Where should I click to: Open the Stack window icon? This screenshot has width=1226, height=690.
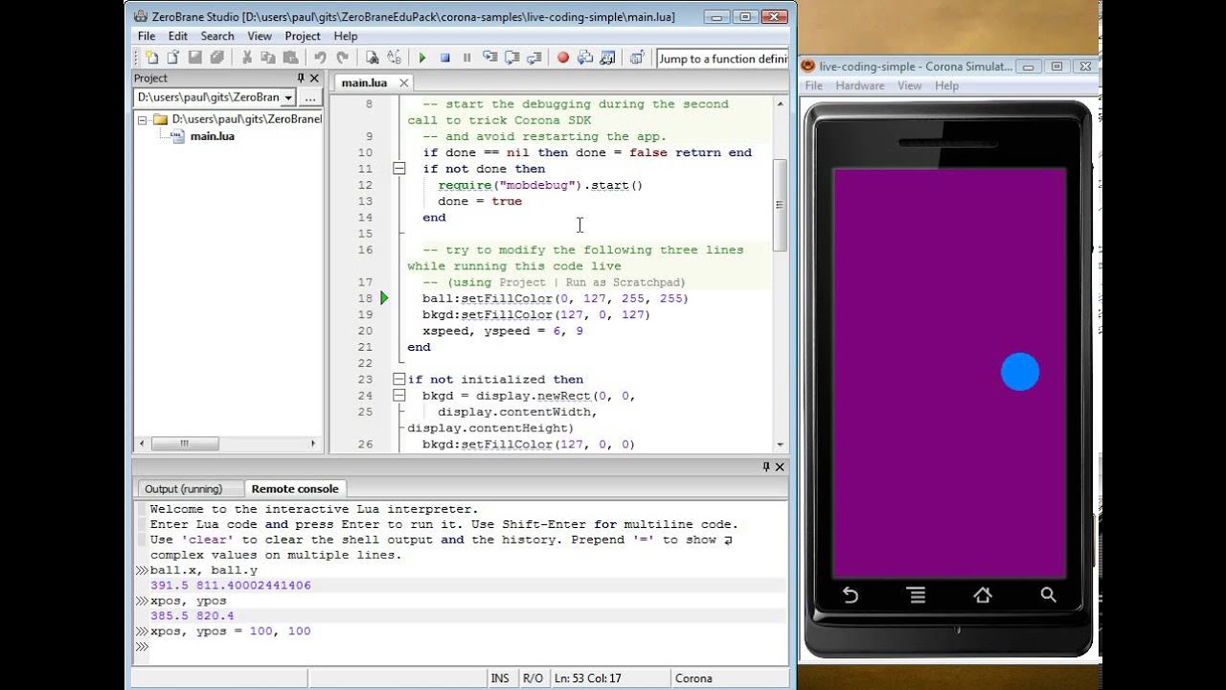click(x=585, y=57)
